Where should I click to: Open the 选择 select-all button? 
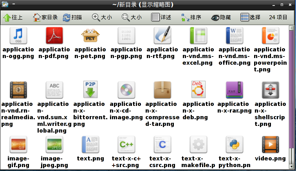pyautogui.click(x=250, y=17)
